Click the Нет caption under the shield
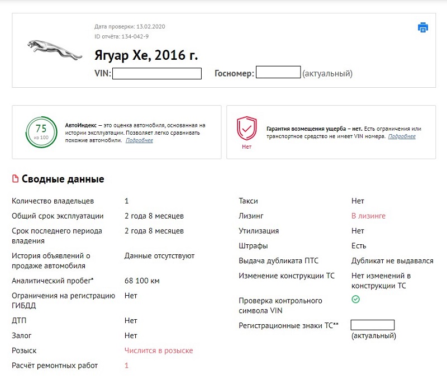 [246, 147]
